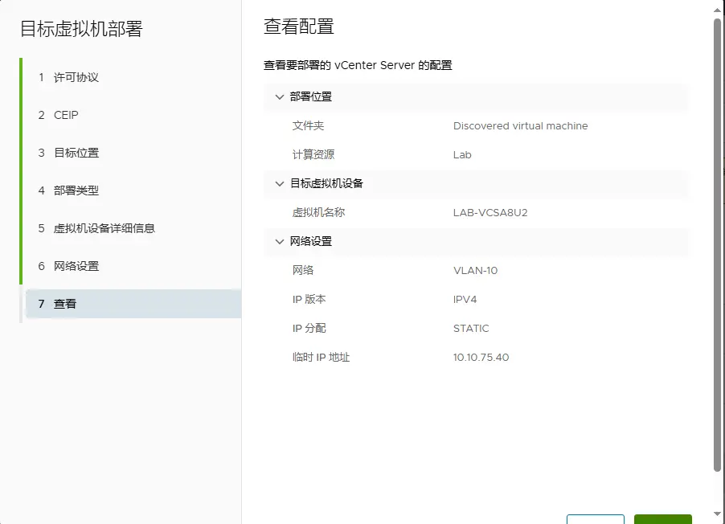Click the temporary IP address 10.10.75.40
This screenshot has width=725, height=524.
pyautogui.click(x=481, y=358)
